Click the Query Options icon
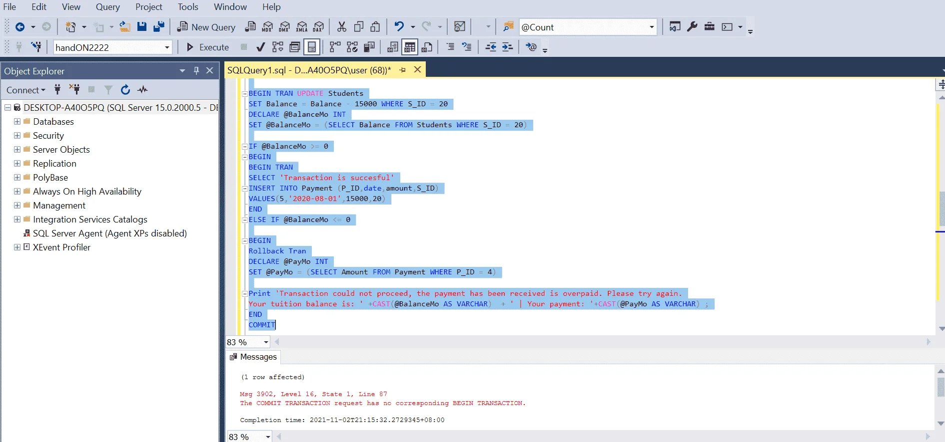945x442 pixels. coord(295,47)
